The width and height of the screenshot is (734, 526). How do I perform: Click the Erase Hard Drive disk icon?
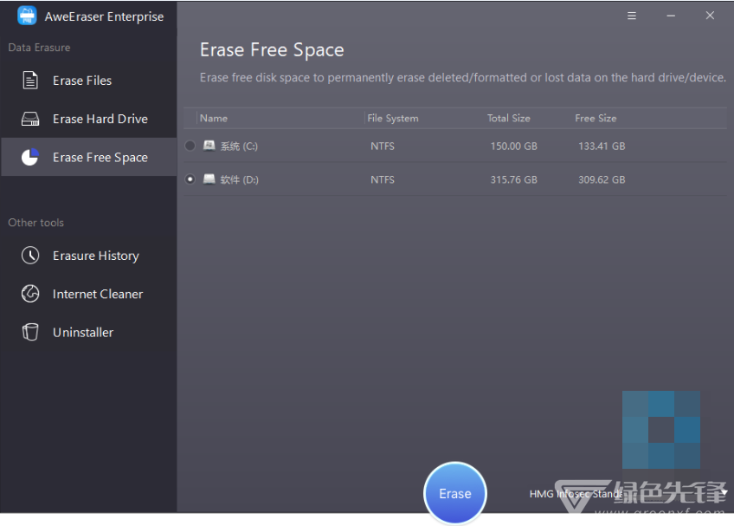coord(30,119)
